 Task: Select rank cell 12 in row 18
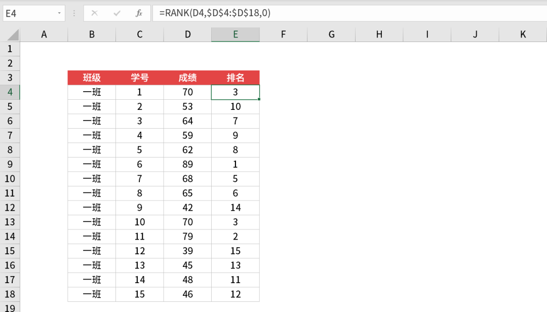click(236, 294)
